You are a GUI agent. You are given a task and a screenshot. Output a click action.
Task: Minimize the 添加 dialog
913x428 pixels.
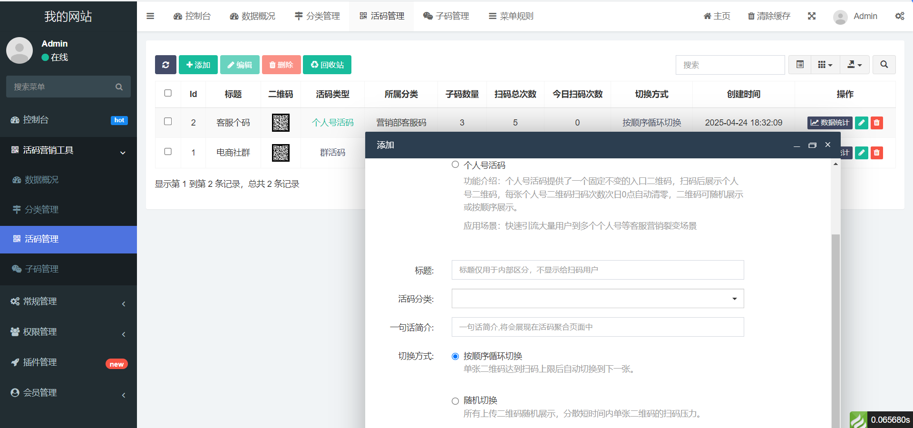point(796,146)
